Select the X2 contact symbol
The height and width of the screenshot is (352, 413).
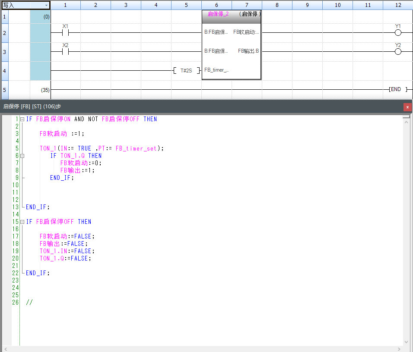point(66,52)
